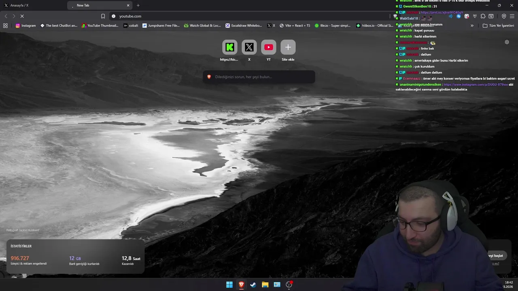This screenshot has height=291, width=518.
Task: Open the X bookmark in bookmarks bar
Action: [x=271, y=25]
